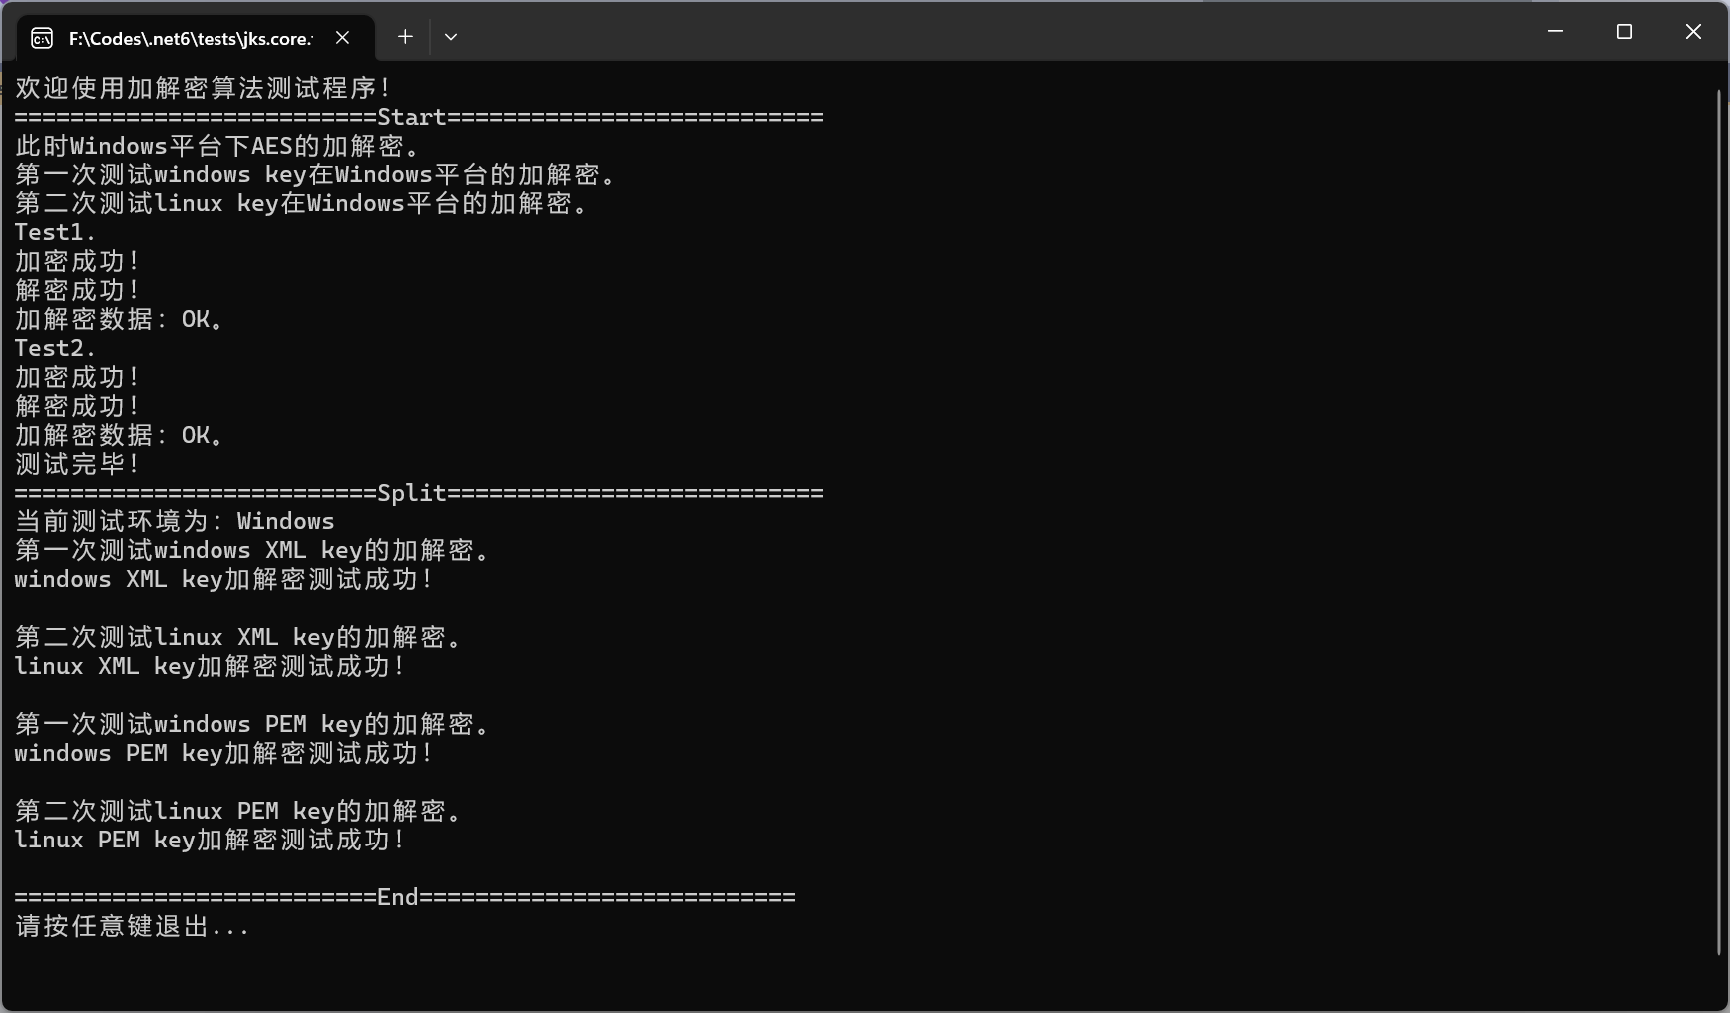Image resolution: width=1730 pixels, height=1013 pixels.
Task: Minimize the terminal window
Action: tap(1554, 32)
